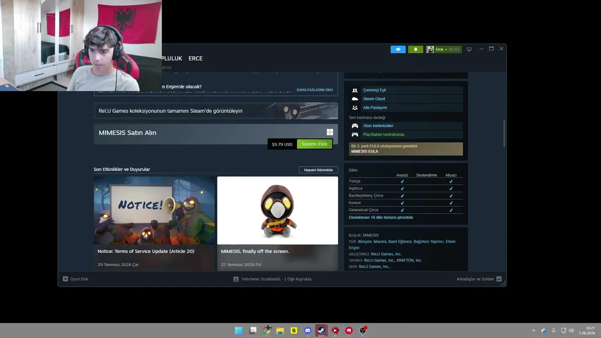601x338 pixels.
Task: Open the Notice! Terms of Service event thumbnail
Action: (154, 210)
